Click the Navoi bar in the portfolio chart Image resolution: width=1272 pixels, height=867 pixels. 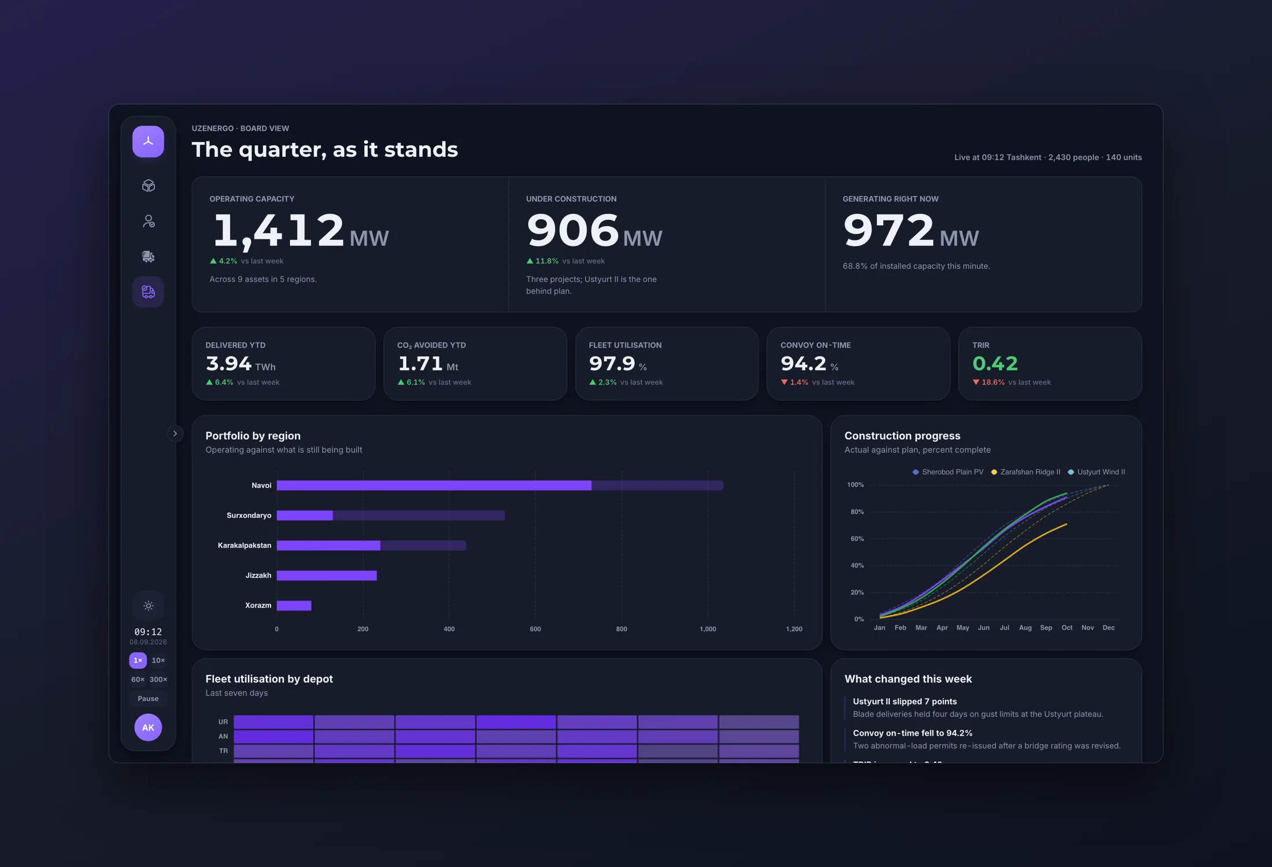tap(500, 486)
